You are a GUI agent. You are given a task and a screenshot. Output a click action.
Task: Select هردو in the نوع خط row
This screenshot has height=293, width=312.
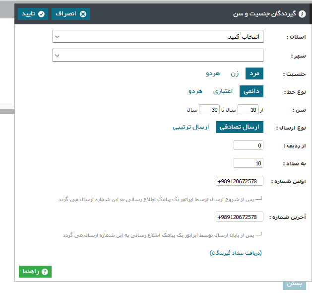195,91
